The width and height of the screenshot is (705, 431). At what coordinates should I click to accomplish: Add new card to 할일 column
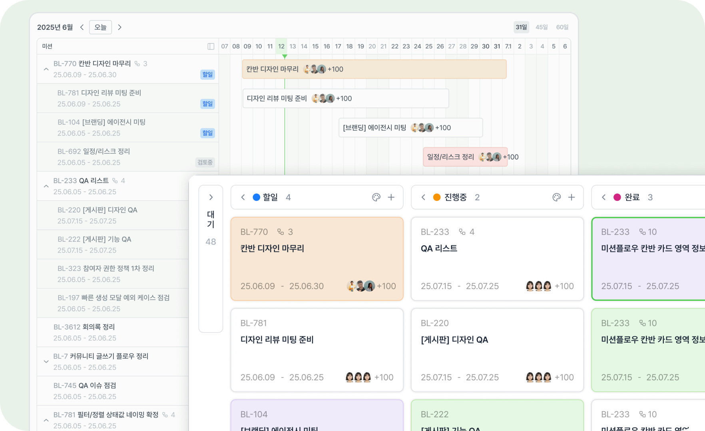pos(391,197)
